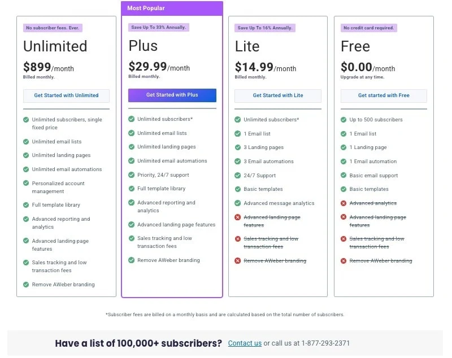The height and width of the screenshot is (358, 452).
Task: Click Get Started with Plus button
Action: (x=172, y=95)
